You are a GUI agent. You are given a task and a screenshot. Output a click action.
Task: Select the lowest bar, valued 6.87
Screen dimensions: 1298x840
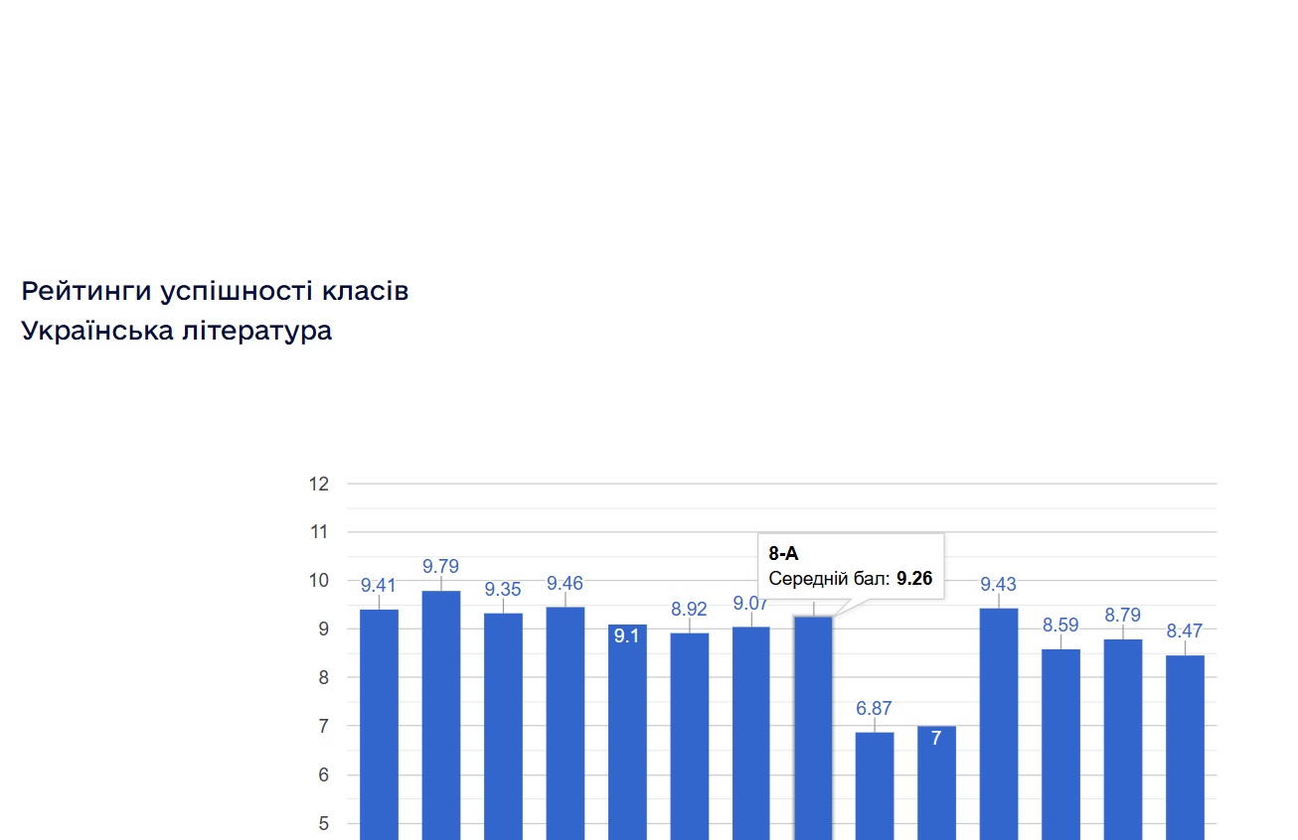pos(875,785)
